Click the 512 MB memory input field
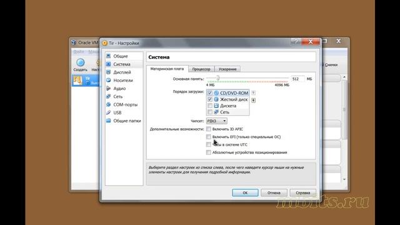This screenshot has height=225, width=400. click(298, 79)
